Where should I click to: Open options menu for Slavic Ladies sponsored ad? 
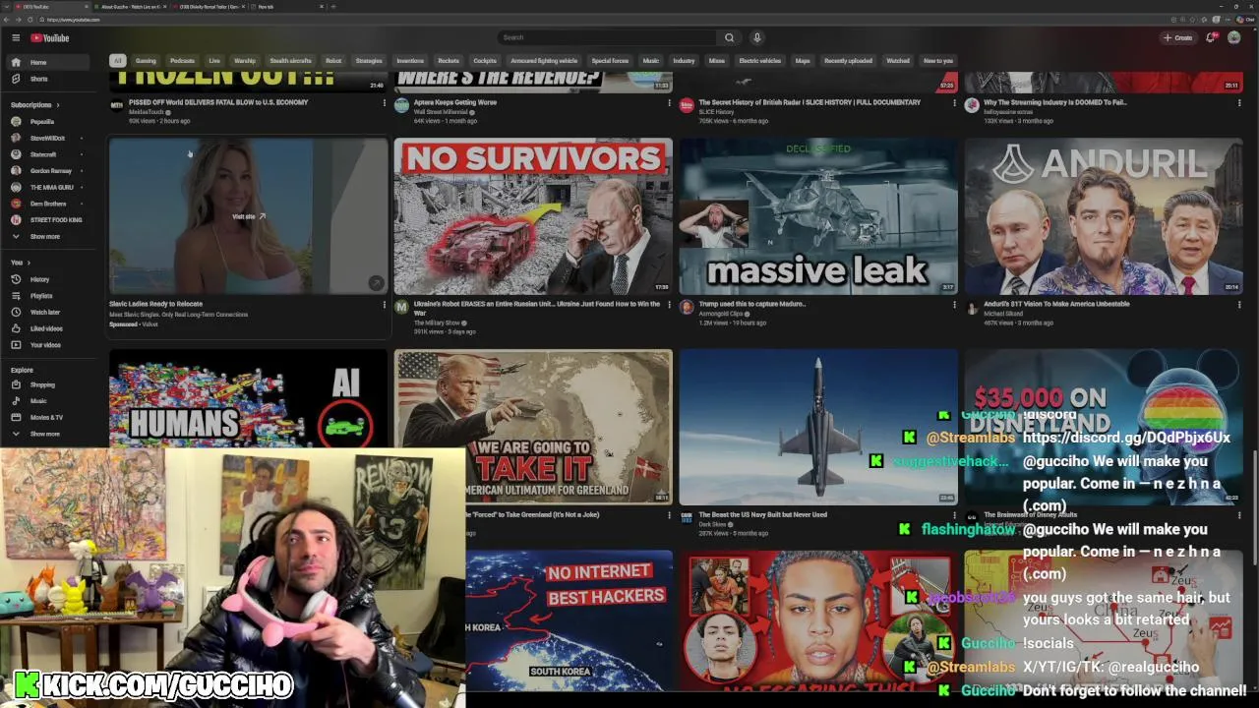(x=384, y=305)
